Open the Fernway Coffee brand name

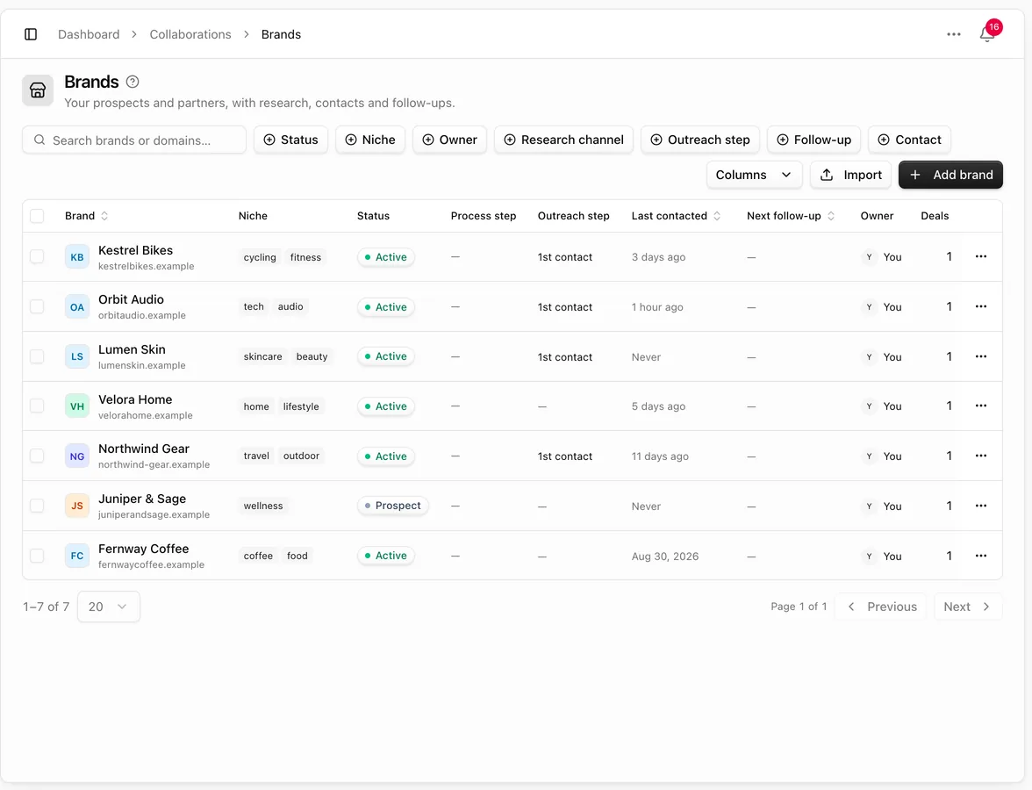coord(144,549)
